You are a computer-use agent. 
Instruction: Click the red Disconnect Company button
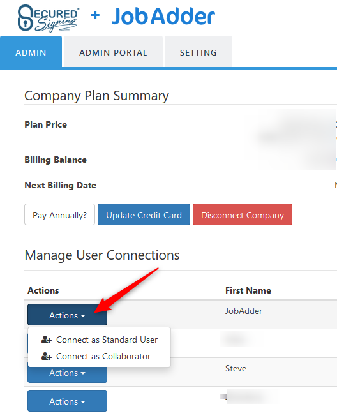click(243, 214)
